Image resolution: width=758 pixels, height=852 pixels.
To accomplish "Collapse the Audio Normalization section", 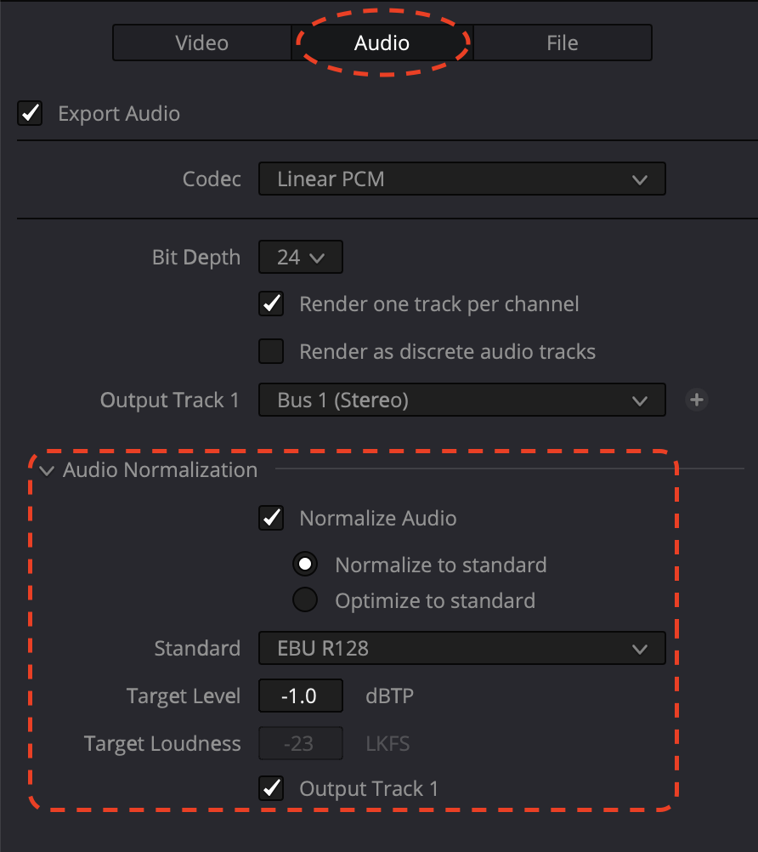I will coord(47,470).
